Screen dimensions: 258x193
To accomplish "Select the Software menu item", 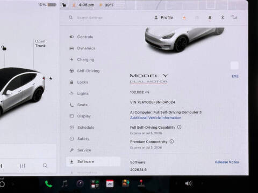I will 93,161.
